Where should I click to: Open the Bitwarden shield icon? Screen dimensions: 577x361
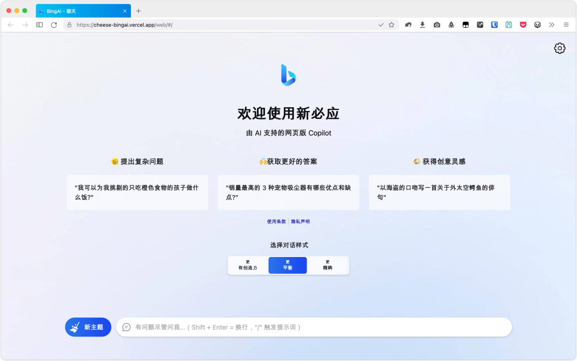(494, 25)
